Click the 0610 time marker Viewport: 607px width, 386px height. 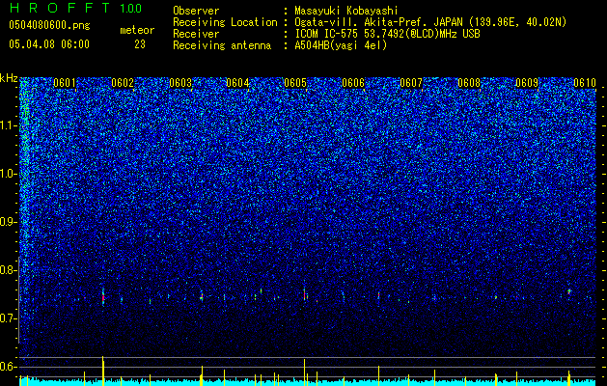coord(585,83)
